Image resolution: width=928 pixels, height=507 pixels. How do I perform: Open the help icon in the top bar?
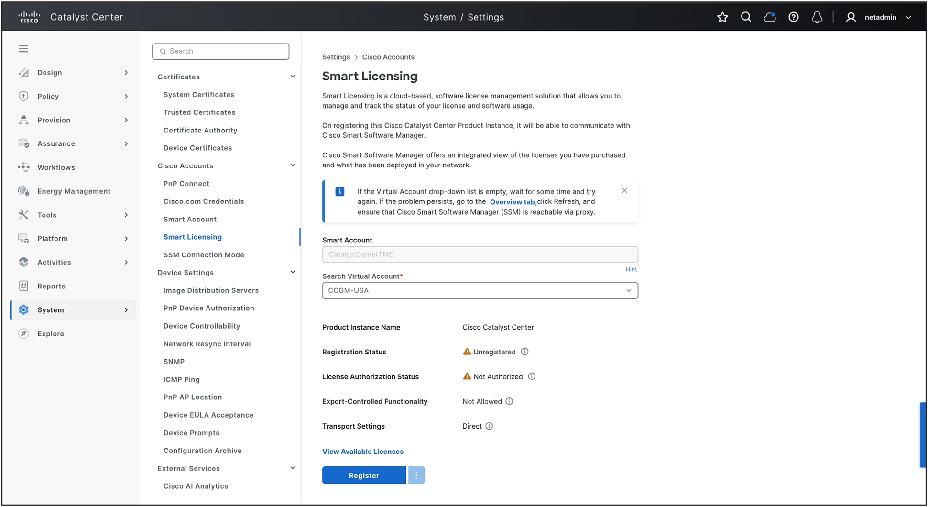click(793, 17)
